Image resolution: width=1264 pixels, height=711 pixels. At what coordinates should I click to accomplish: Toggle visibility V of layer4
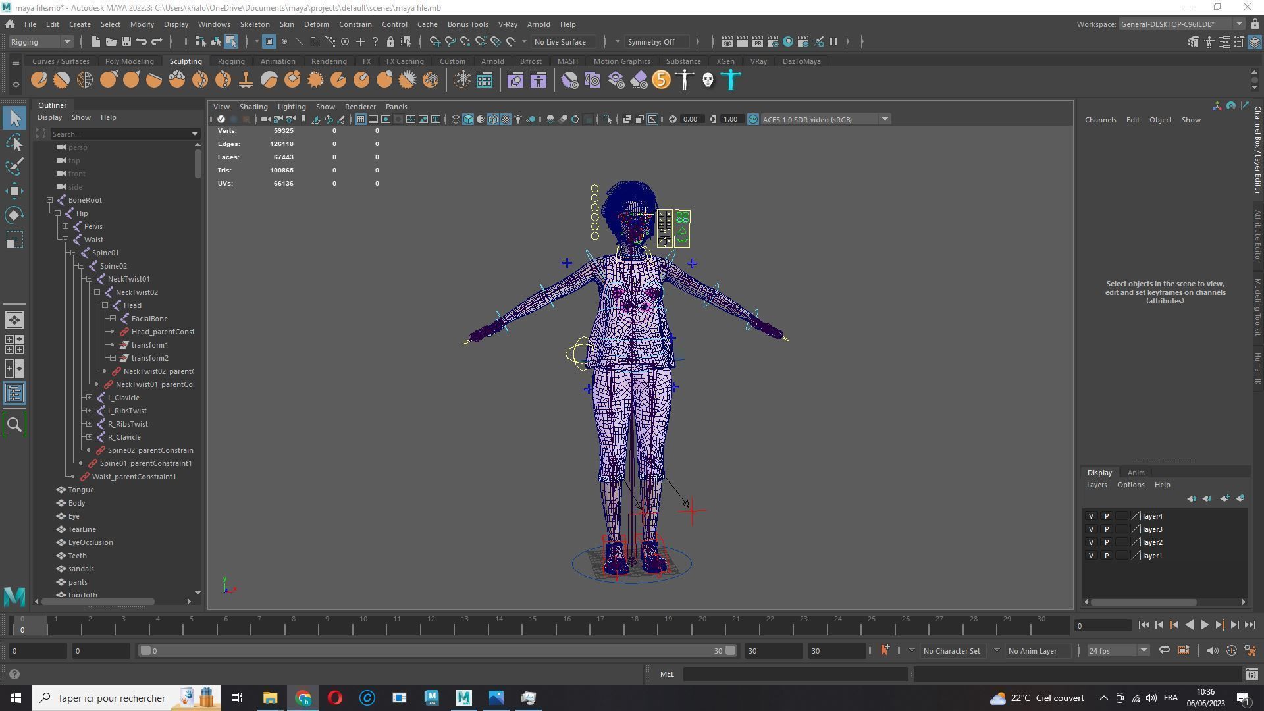tap(1091, 516)
